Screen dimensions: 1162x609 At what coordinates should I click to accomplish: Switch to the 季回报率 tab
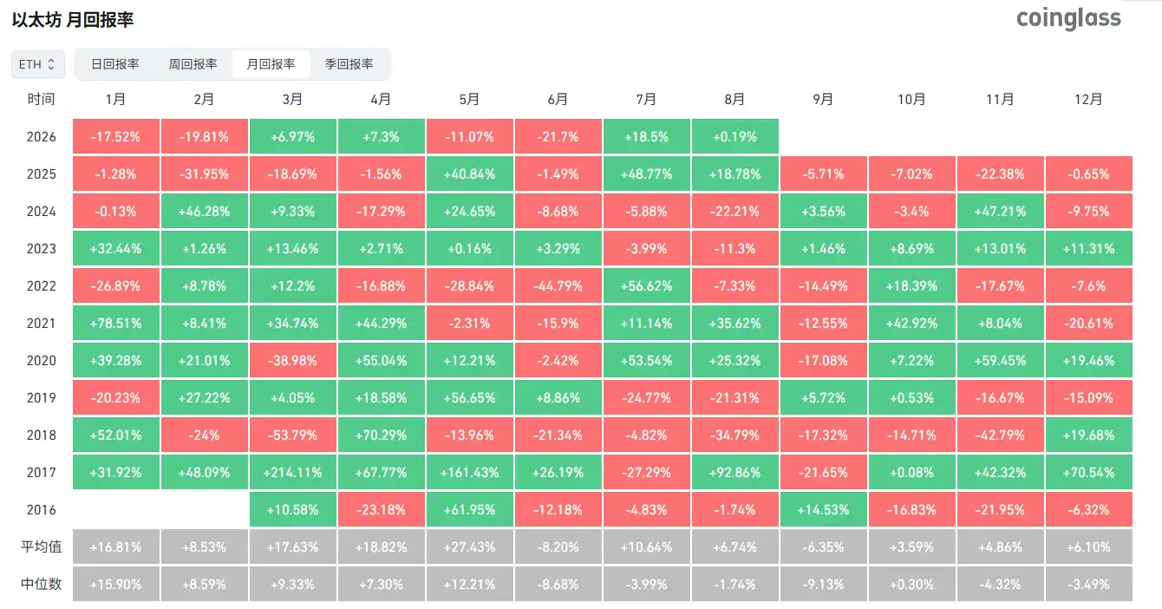[x=349, y=64]
